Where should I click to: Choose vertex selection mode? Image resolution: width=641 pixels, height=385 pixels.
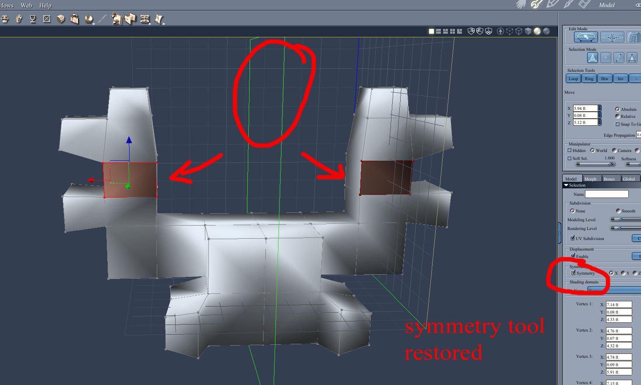pos(606,57)
